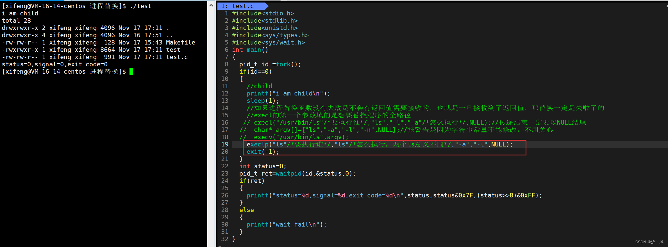
Task: Click commented execv call on line 18
Action: [x=294, y=137]
